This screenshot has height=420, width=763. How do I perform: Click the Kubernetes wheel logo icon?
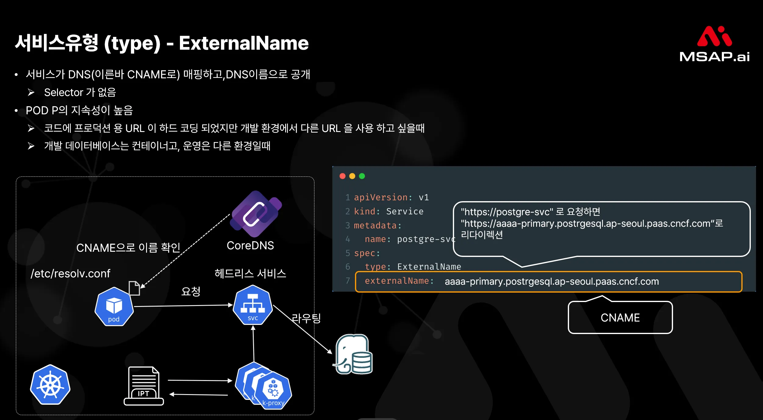(x=50, y=385)
